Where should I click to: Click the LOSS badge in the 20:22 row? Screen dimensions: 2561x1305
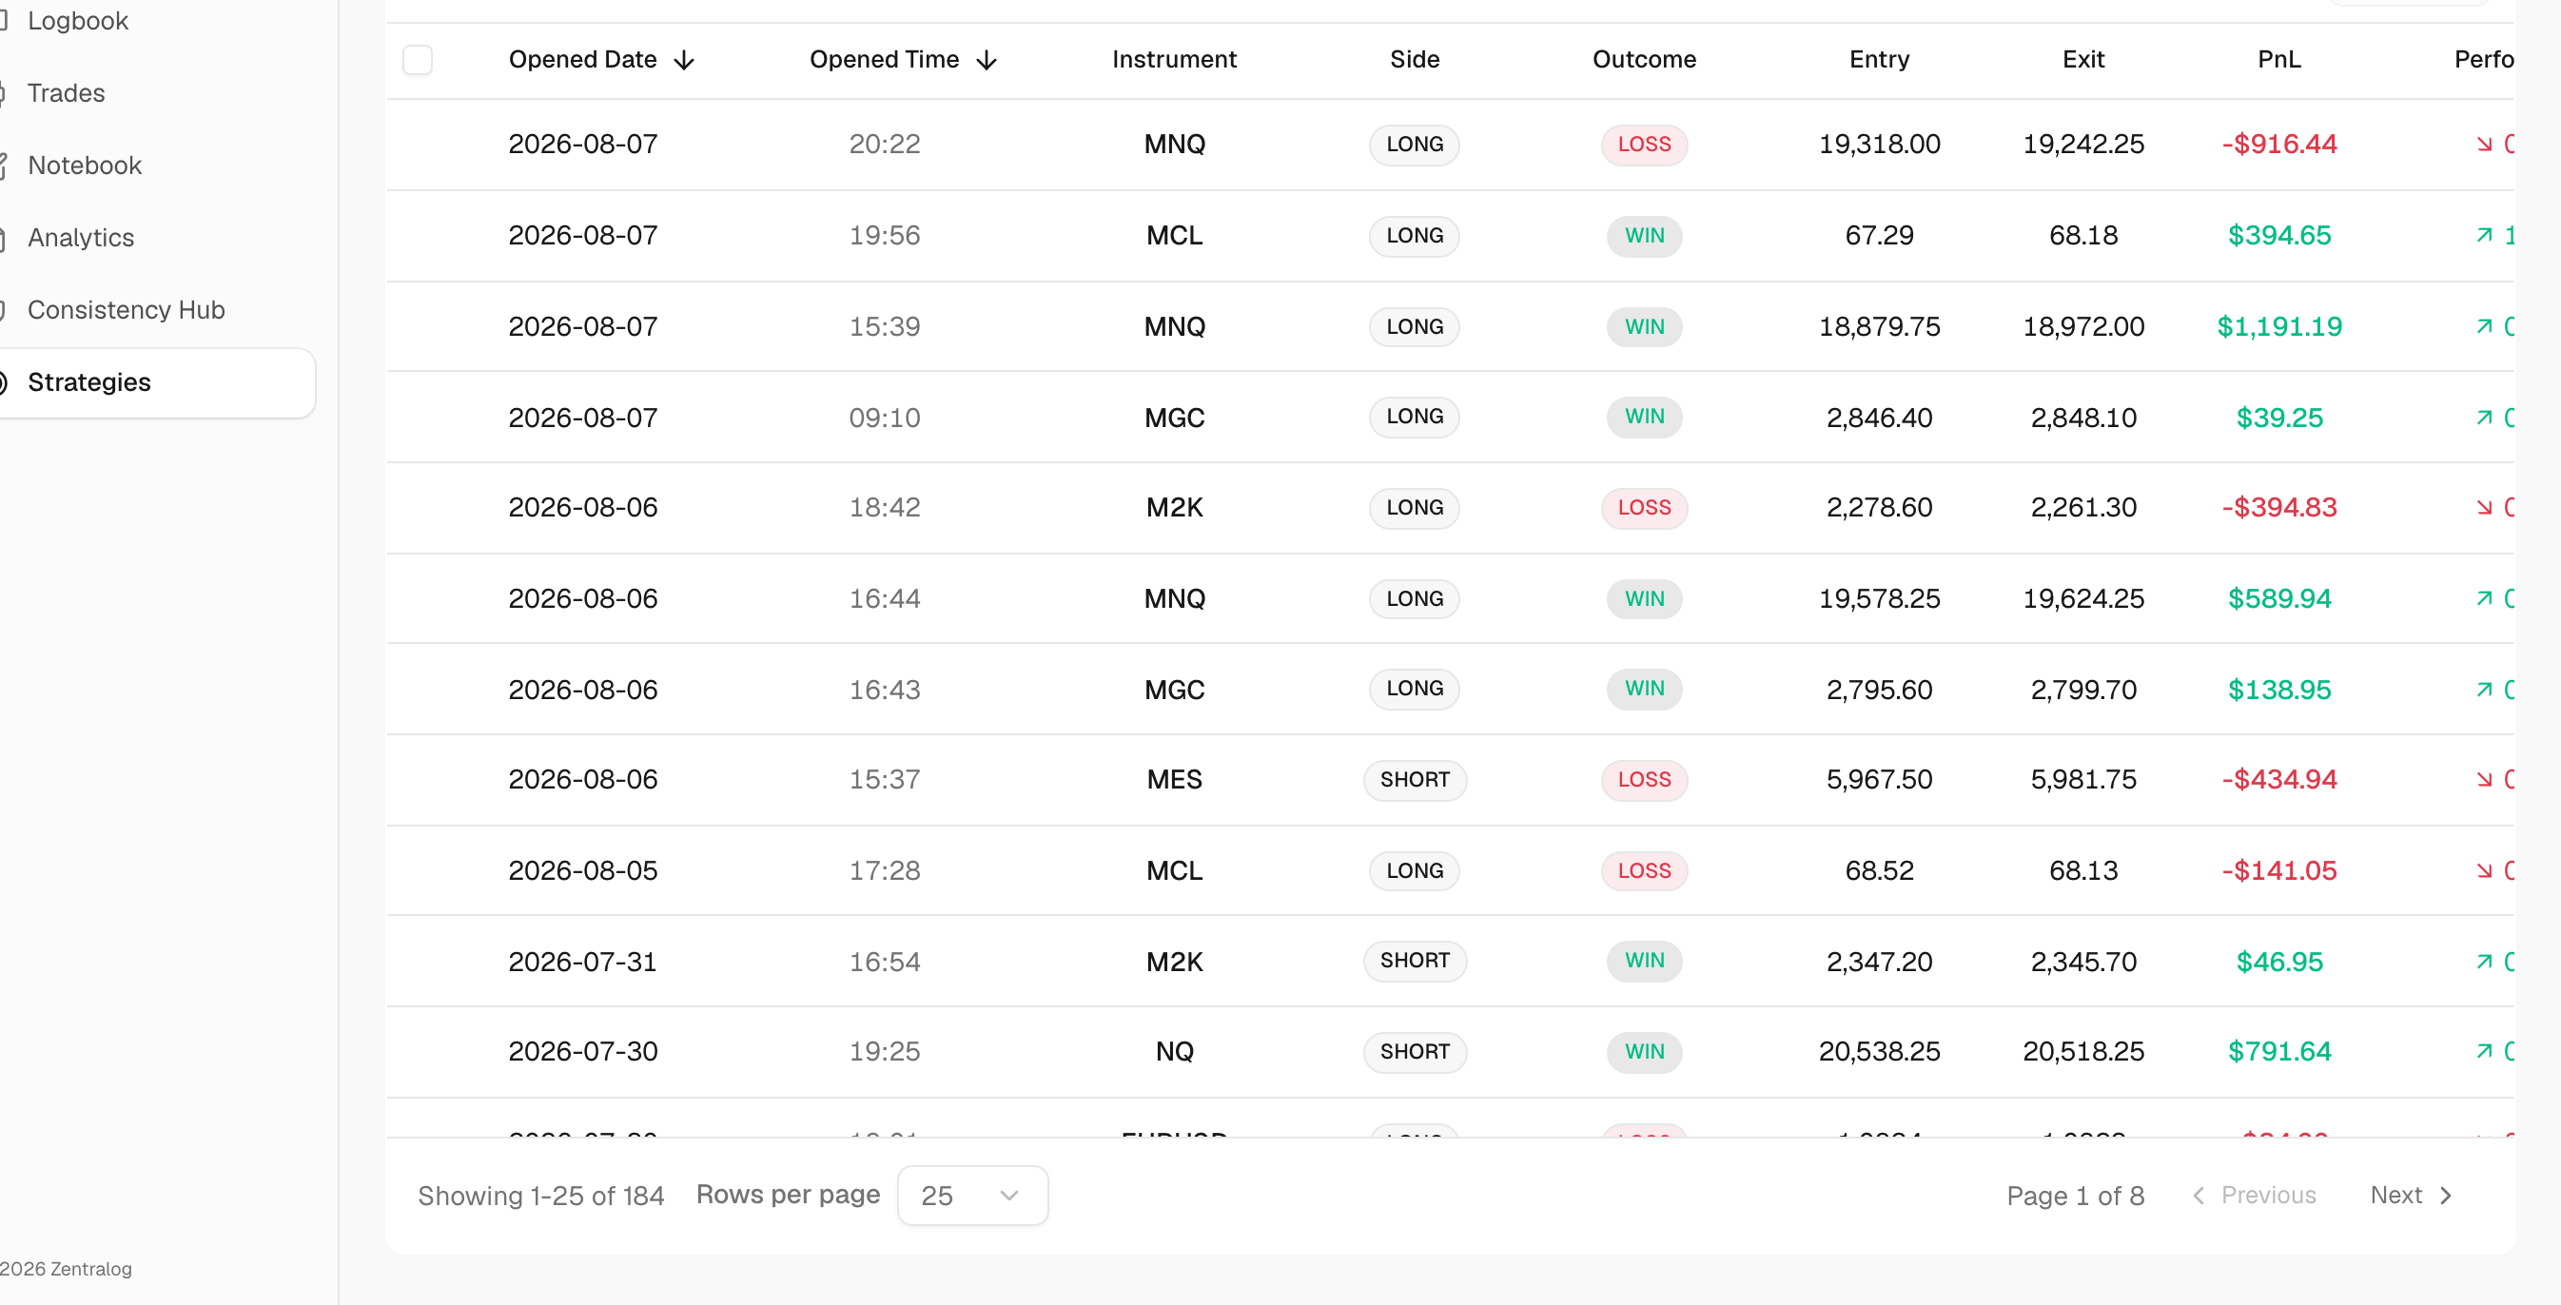click(1644, 145)
